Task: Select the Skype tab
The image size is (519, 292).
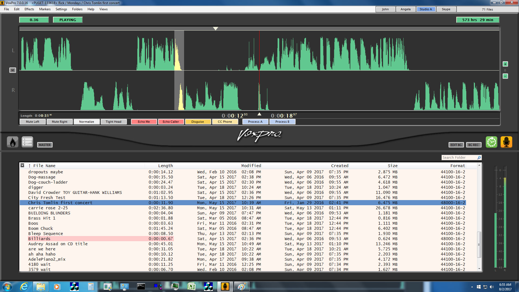Action: click(x=446, y=9)
